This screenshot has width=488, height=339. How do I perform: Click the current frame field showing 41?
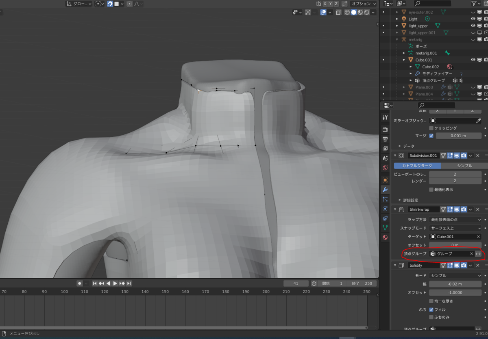coord(296,283)
